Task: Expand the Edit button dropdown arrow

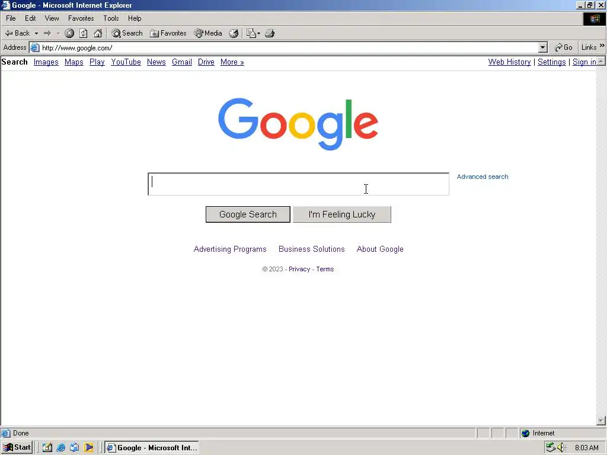Action: point(258,33)
